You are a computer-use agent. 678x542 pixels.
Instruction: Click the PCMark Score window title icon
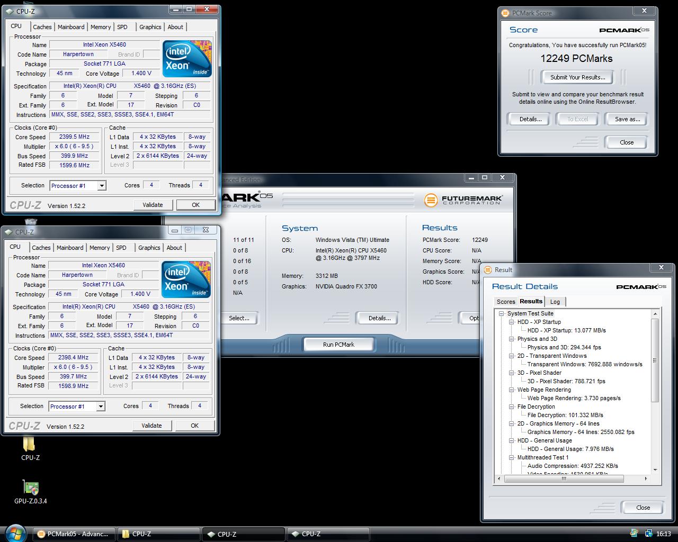pyautogui.click(x=505, y=13)
